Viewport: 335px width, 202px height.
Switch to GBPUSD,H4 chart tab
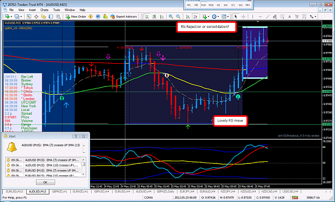tap(101, 191)
